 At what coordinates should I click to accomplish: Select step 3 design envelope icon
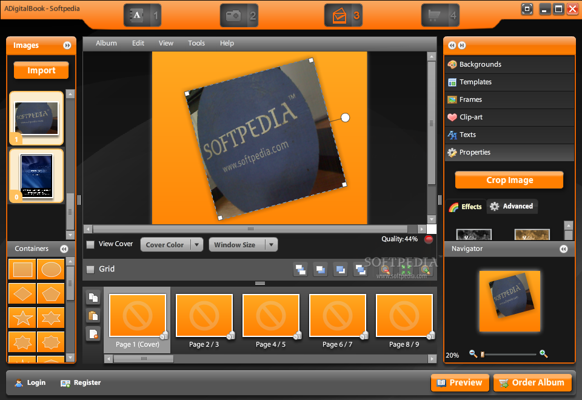343,15
